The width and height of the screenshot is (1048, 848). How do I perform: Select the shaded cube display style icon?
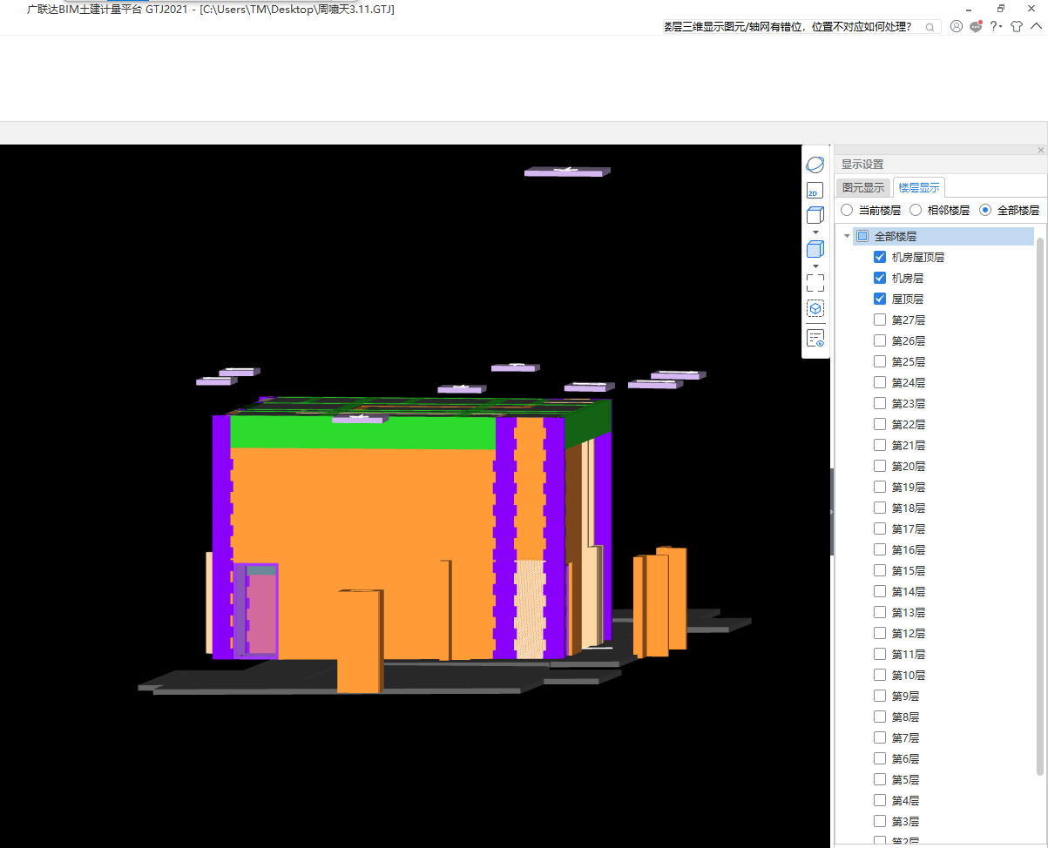[815, 250]
